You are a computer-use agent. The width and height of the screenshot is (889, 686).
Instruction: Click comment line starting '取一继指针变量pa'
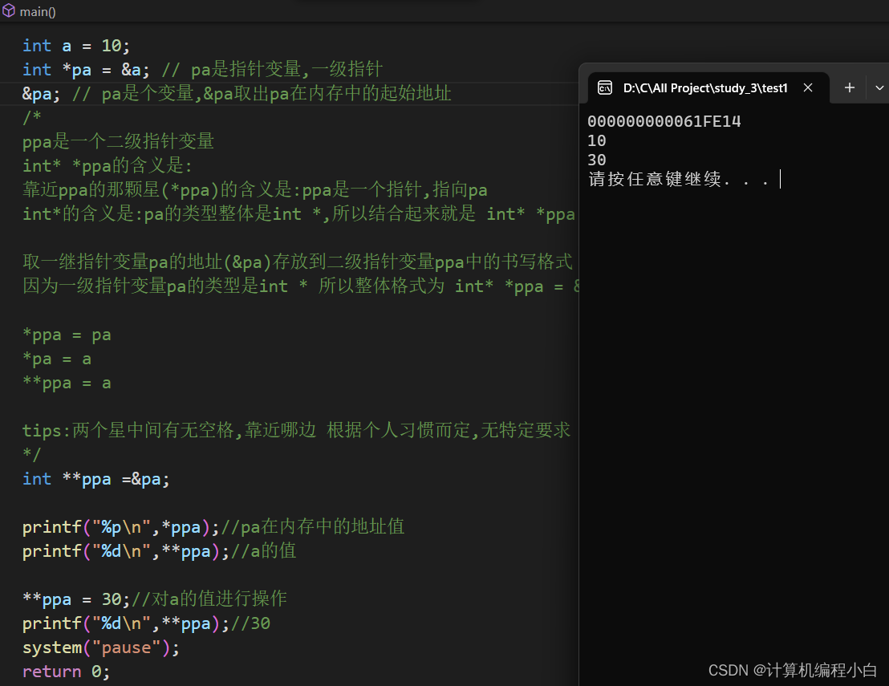(297, 262)
